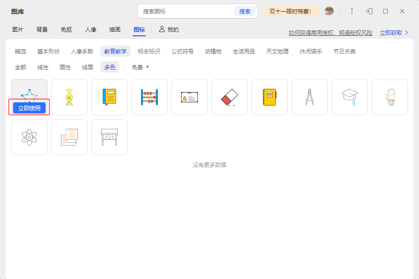Pick the drawing compass icon
This screenshot has height=279, width=419.
point(310,97)
